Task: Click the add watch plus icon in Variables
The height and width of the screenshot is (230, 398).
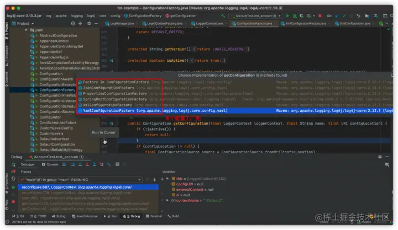Action: point(162,179)
